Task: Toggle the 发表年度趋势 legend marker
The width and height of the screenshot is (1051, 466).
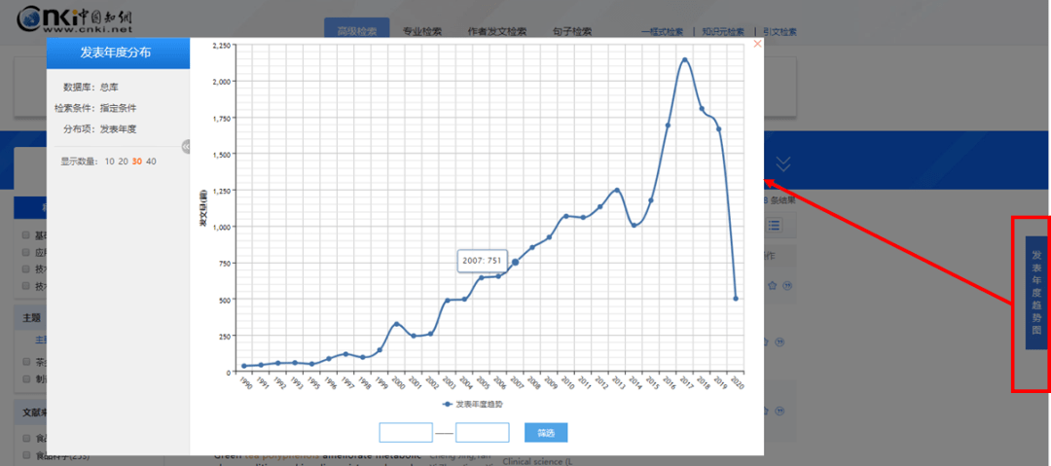Action: [x=448, y=403]
